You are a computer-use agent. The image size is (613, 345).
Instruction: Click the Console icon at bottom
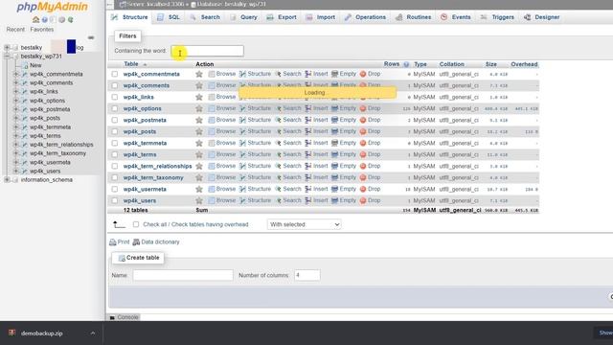[112, 317]
